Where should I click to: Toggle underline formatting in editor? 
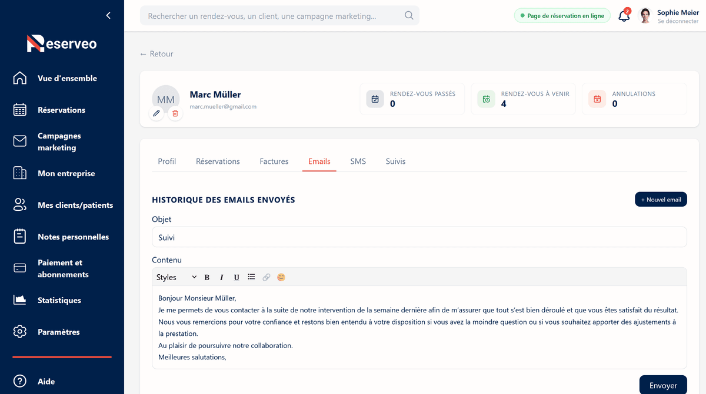237,277
